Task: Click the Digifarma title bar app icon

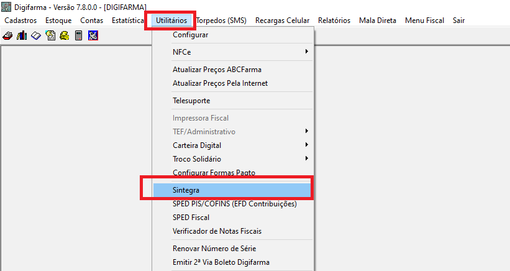Action: [x=7, y=7]
